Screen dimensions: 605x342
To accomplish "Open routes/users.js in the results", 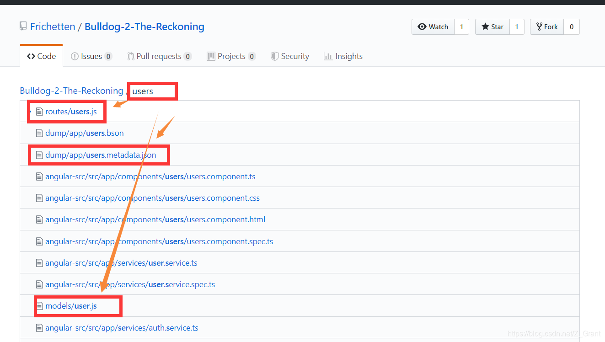I will pyautogui.click(x=71, y=112).
